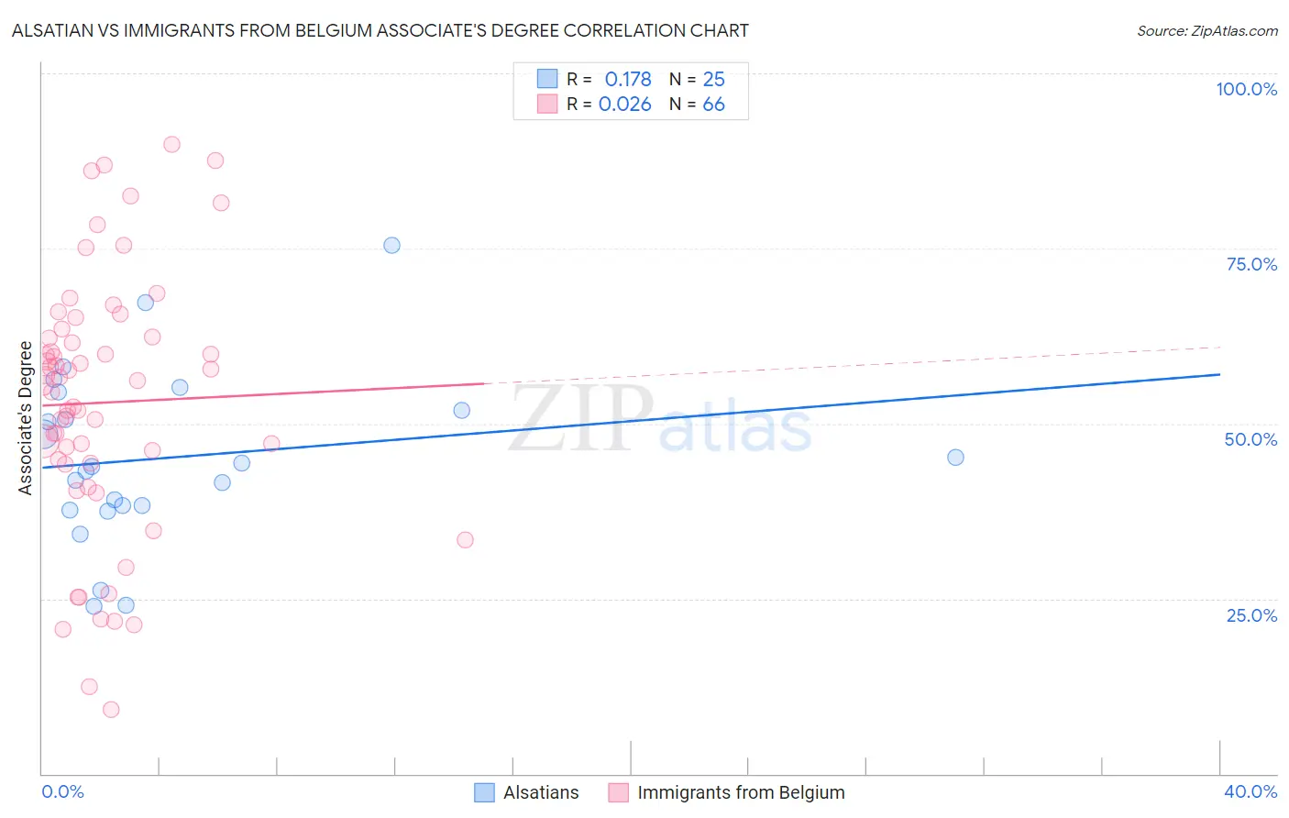Click the topmost pink data point near 90%
The height and width of the screenshot is (818, 1289).
(171, 144)
